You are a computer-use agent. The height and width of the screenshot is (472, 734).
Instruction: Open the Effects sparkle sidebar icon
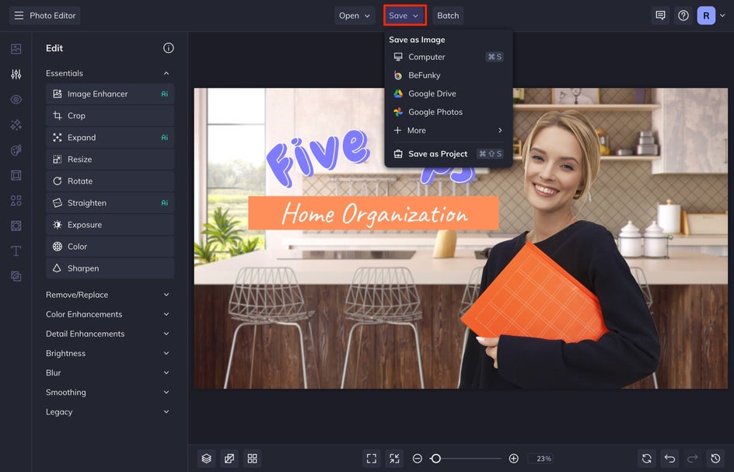[16, 124]
